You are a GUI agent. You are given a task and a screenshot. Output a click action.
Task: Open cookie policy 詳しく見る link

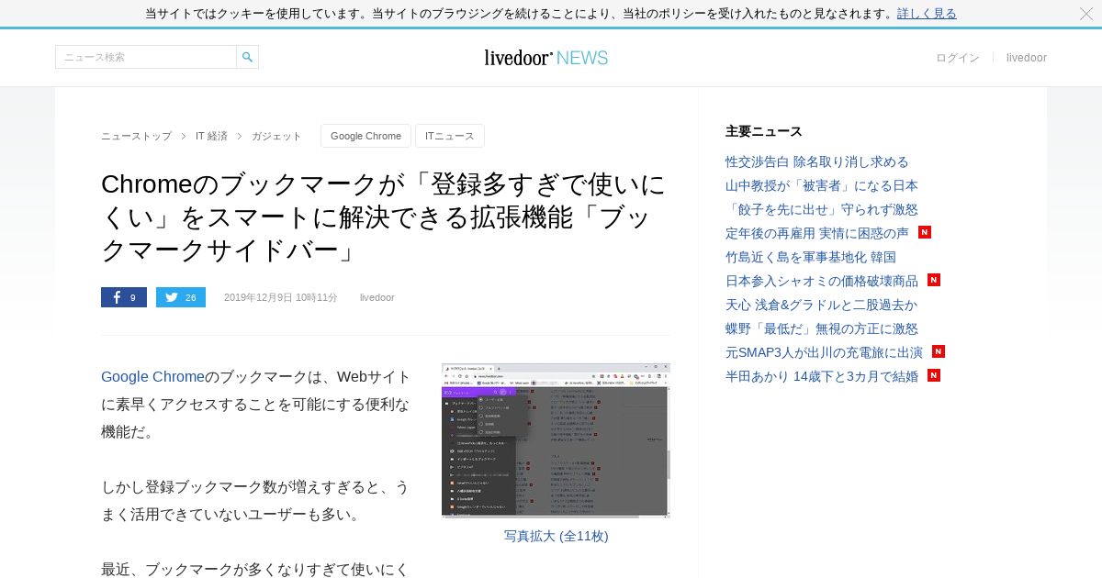click(927, 14)
